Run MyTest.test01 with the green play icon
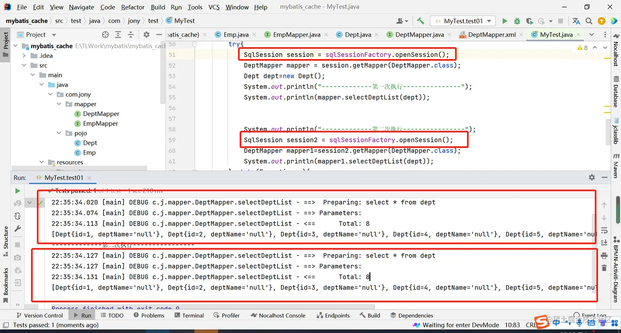621x333 pixels. (505, 21)
